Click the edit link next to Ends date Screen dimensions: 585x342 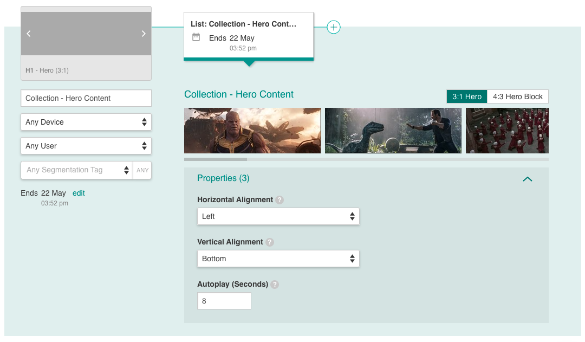click(x=79, y=193)
